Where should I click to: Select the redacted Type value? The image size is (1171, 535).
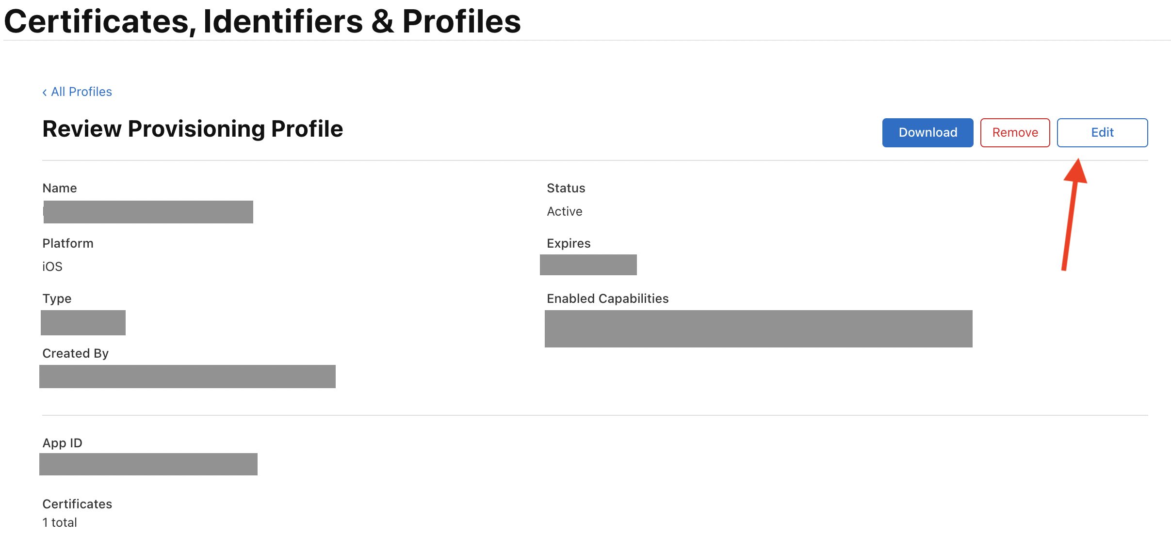point(83,323)
